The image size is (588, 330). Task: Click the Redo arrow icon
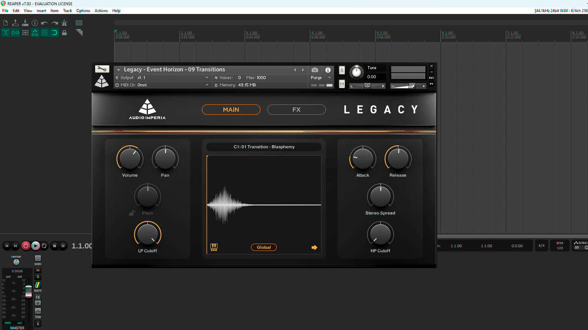pyautogui.click(x=55, y=23)
